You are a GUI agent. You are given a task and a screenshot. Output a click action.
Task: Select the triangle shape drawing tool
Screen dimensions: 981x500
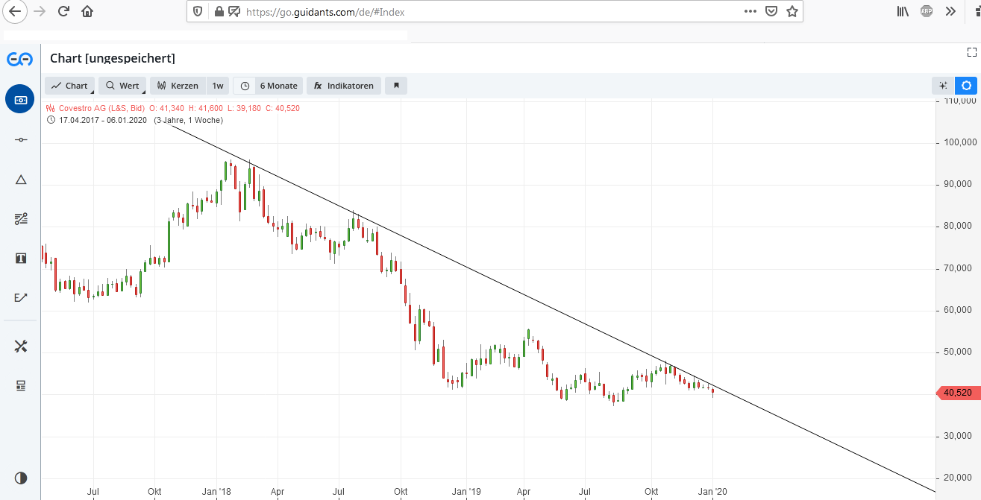pos(20,180)
